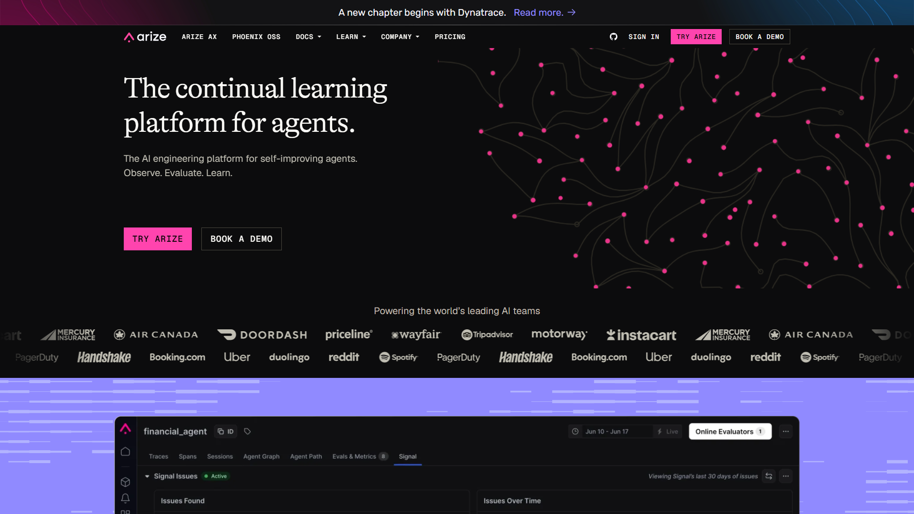Open the Phoenix OSS menu item

(256, 37)
